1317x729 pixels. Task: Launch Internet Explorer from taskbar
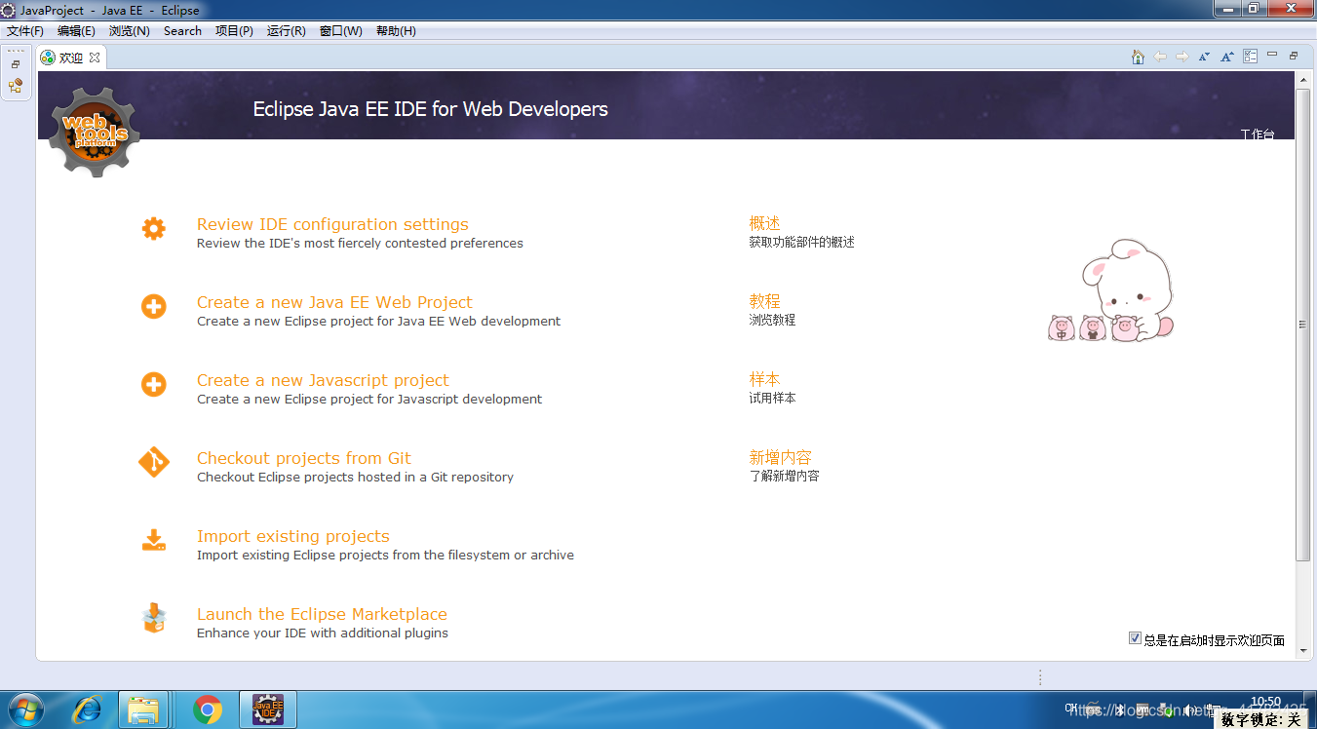86,710
